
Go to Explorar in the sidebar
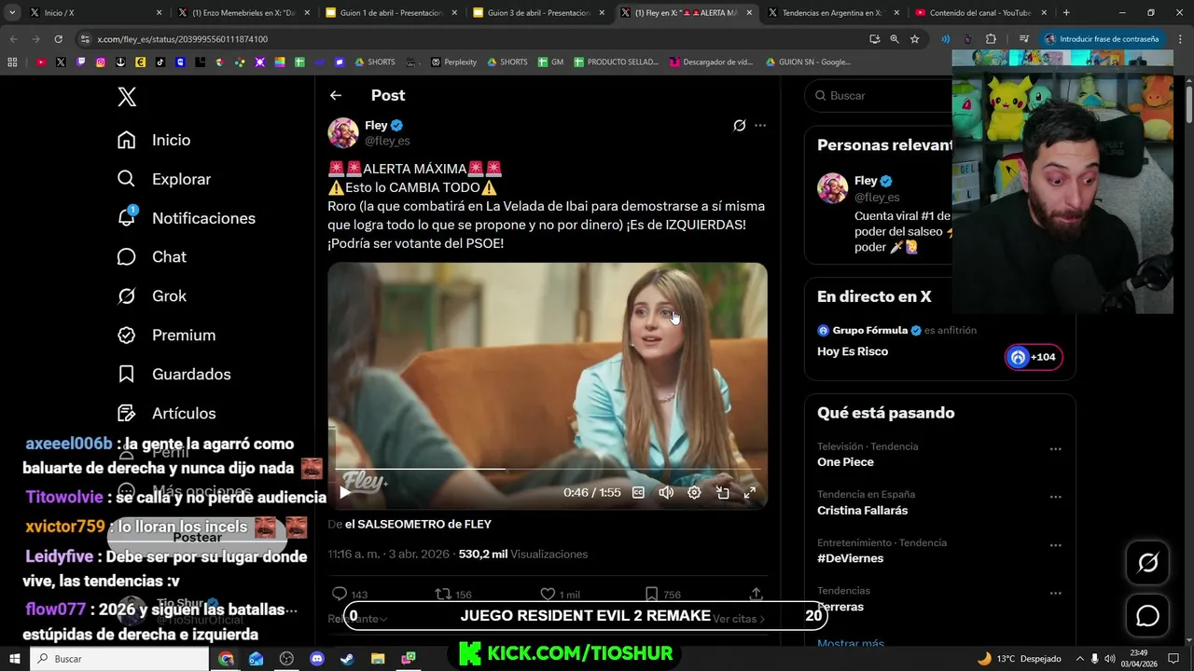pos(164,179)
